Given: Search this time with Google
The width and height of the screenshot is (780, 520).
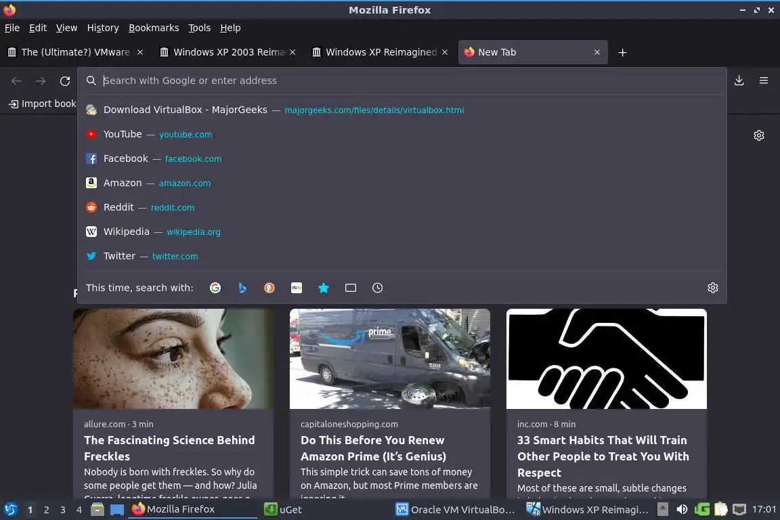Looking at the screenshot, I should click(215, 288).
